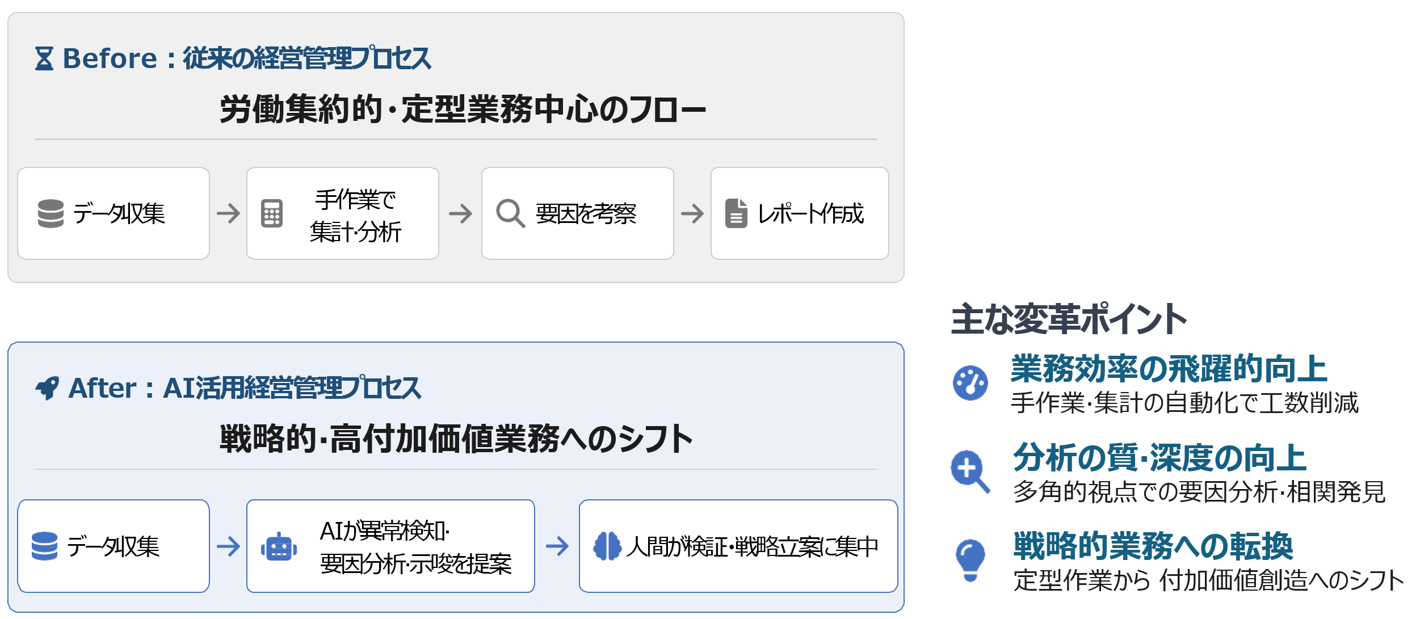Image resolution: width=1416 pixels, height=619 pixels.
Task: Select the gray database icon in Before flow
Action: [51, 213]
